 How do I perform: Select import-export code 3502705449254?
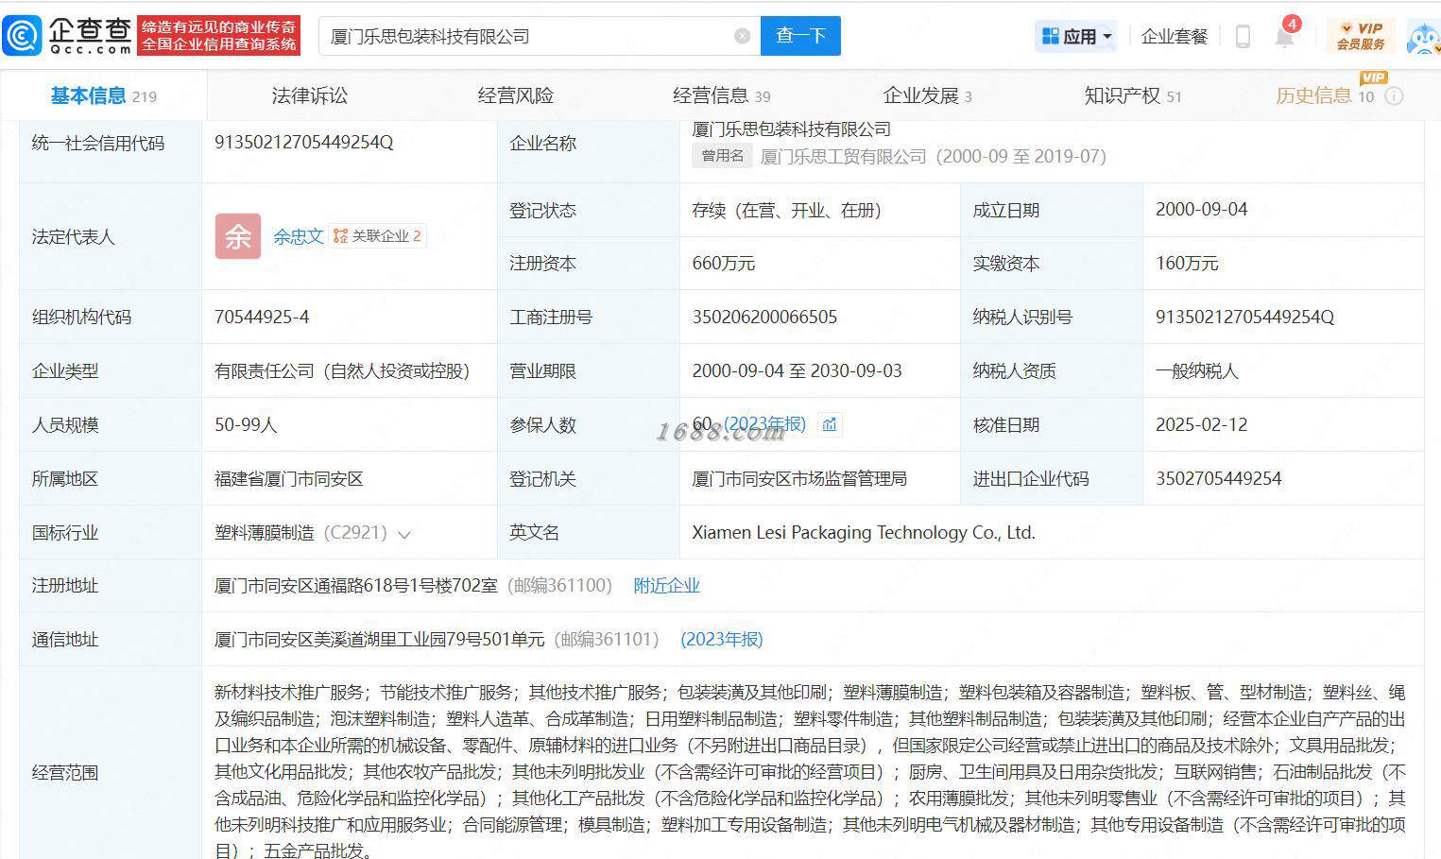pos(1218,479)
